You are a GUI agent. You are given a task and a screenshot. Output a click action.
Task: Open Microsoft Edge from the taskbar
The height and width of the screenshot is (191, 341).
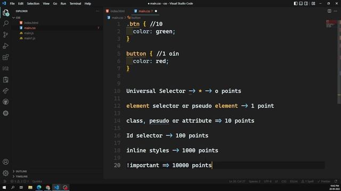point(39,187)
